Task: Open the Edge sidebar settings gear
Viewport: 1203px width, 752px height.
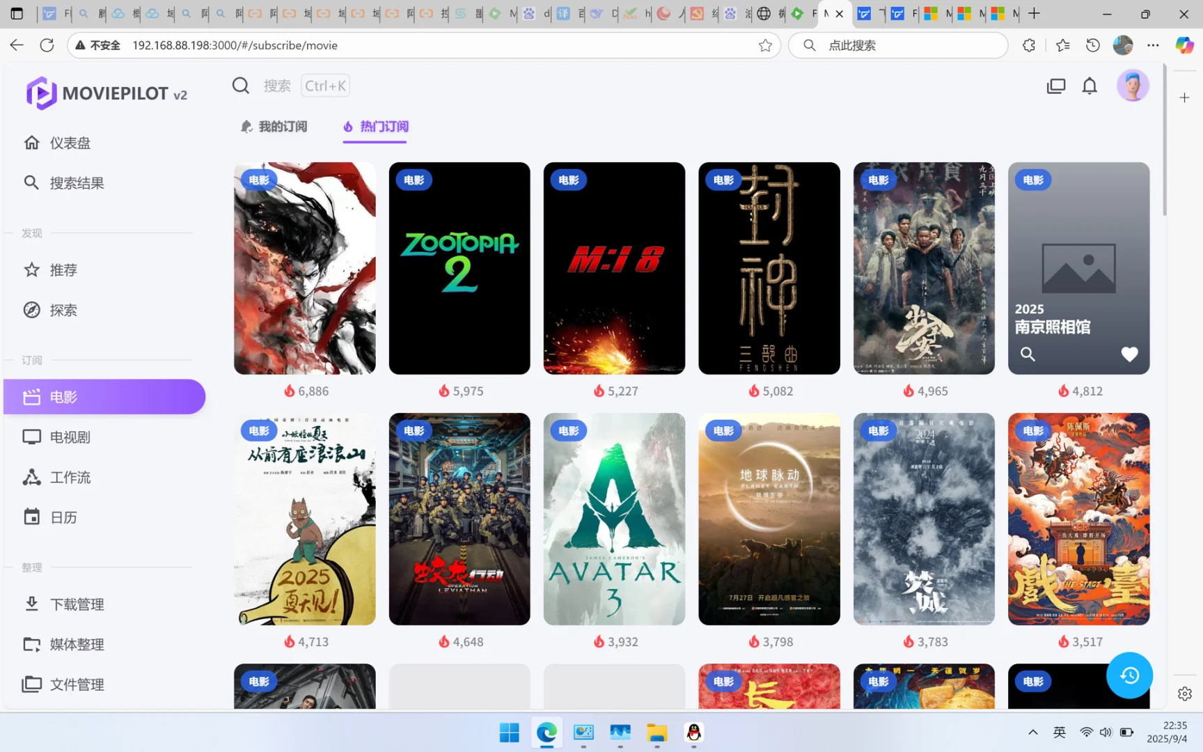Action: pyautogui.click(x=1184, y=694)
